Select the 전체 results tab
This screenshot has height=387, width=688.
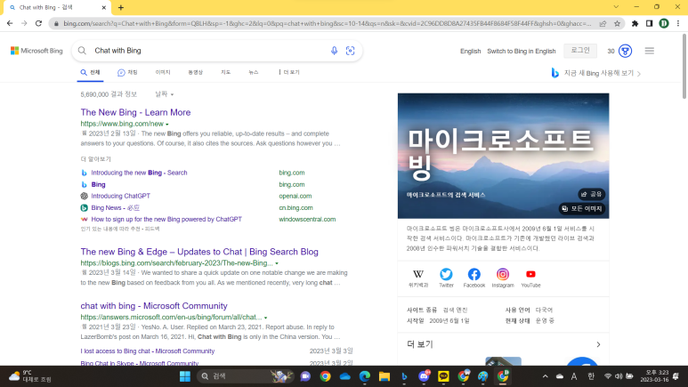[91, 72]
